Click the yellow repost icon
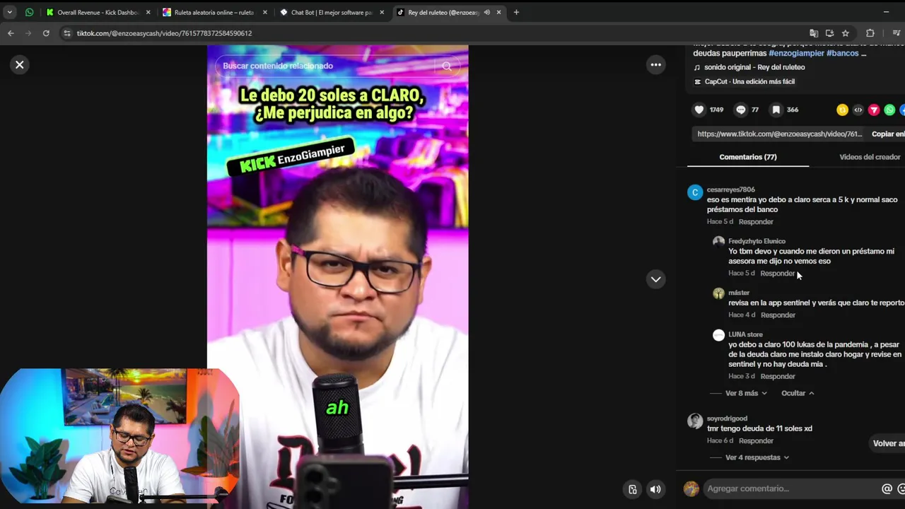This screenshot has height=509, width=905. (x=842, y=110)
